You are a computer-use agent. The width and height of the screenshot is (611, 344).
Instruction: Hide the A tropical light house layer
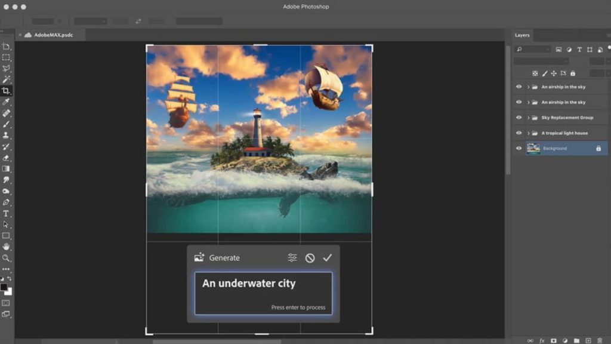coord(519,133)
